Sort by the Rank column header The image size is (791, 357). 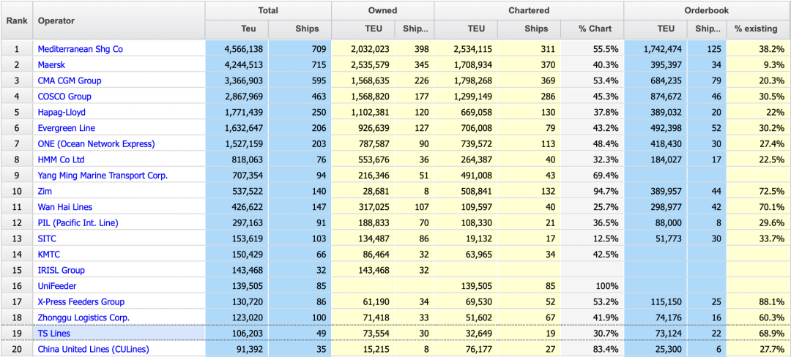(x=17, y=20)
